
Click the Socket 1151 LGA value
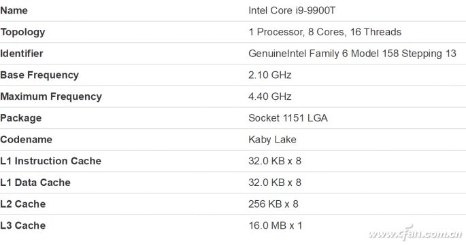tap(288, 118)
